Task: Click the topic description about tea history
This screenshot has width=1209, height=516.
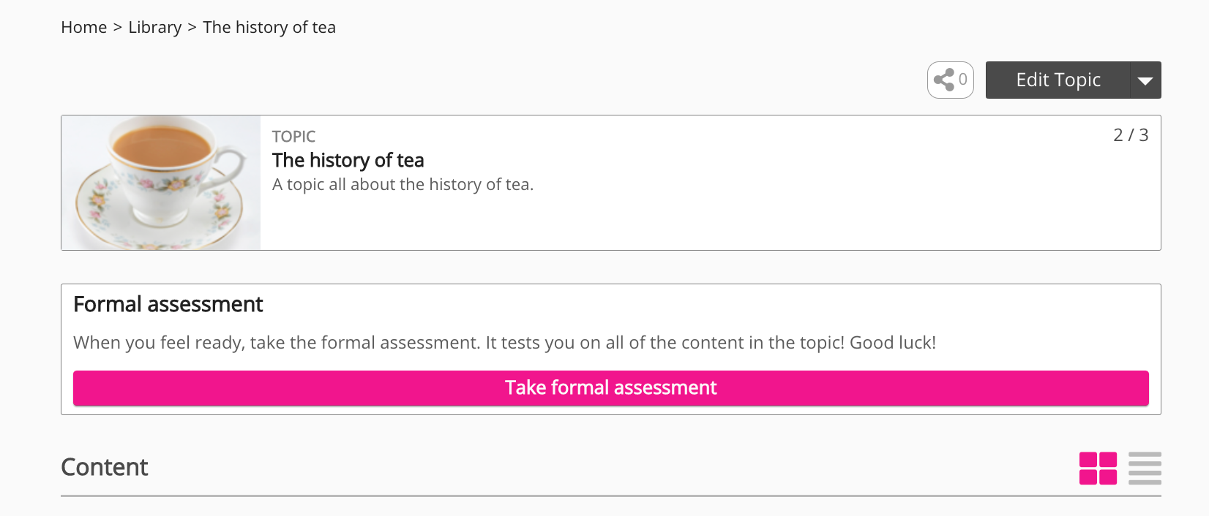Action: click(x=403, y=185)
